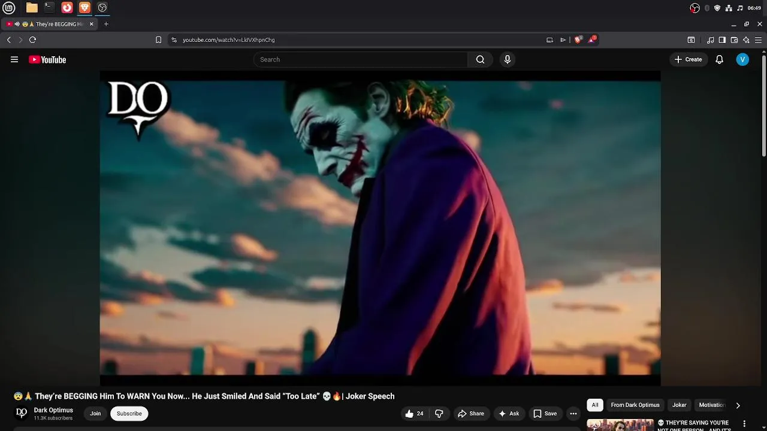Reload the current YouTube page
This screenshot has height=431, width=767.
tap(33, 40)
